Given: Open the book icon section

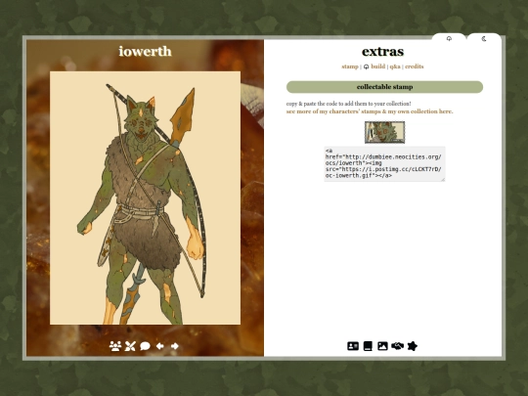Looking at the screenshot, I should (x=368, y=346).
